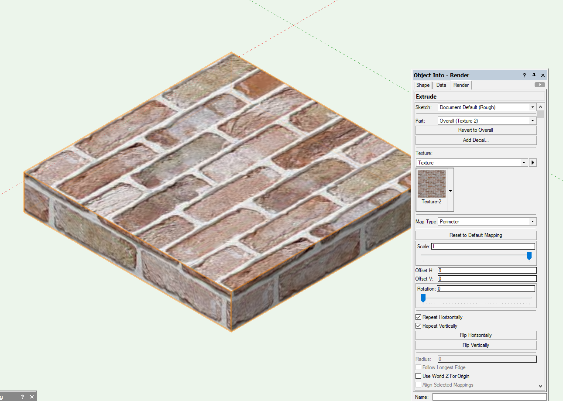
Task: Click Revert to Overall
Action: pos(475,130)
